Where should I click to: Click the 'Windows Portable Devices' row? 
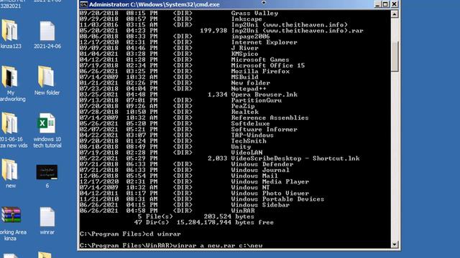click(202, 199)
